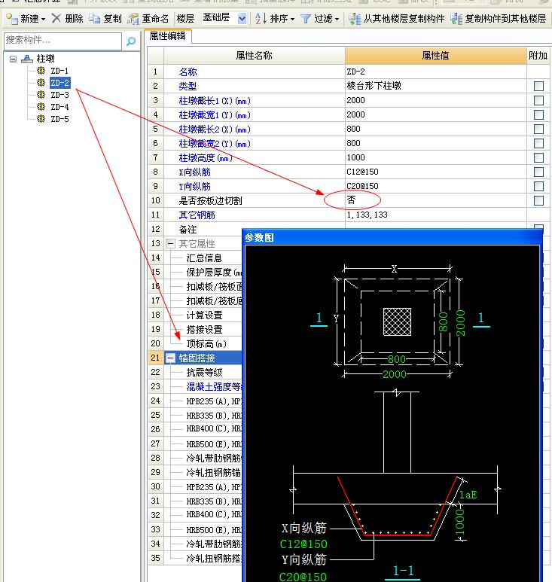Click the 新建 (New) toolbar button
552x582 pixels.
pos(26,18)
